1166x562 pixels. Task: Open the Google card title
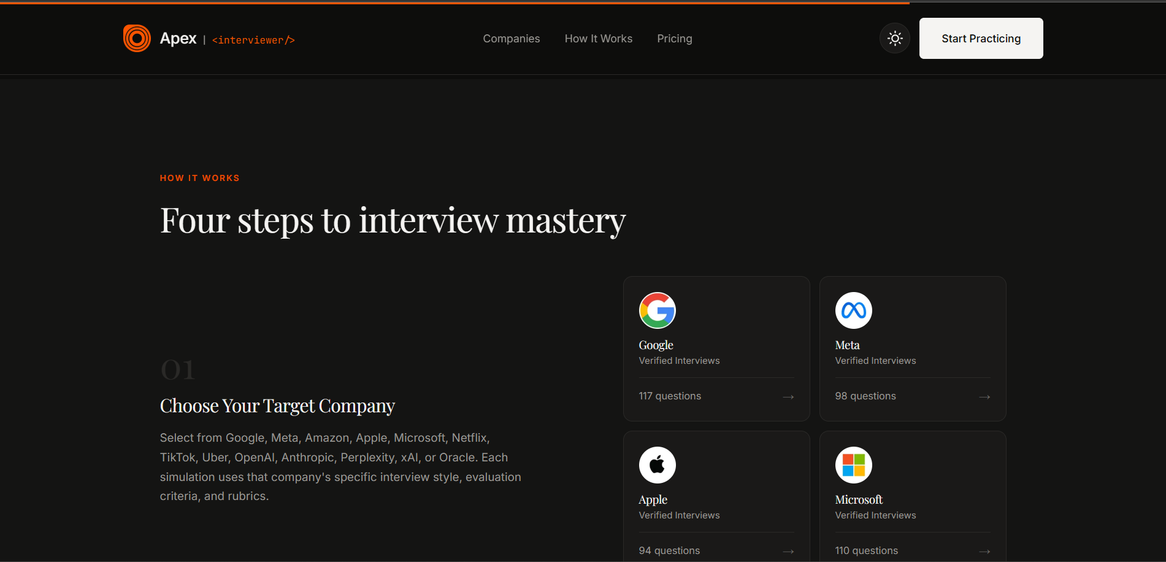(x=656, y=345)
